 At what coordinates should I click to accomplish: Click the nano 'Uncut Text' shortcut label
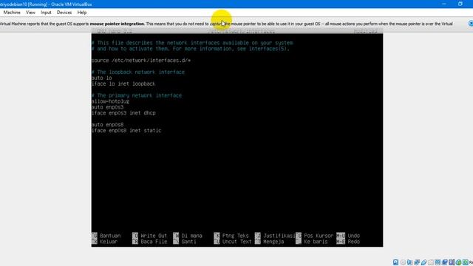coord(236,242)
